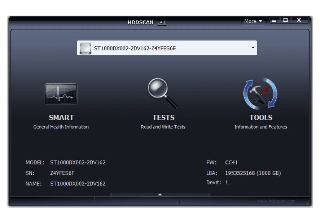Image resolution: width=320 pixels, height=223 pixels.
Task: Click the TOOLS label
Action: point(261,118)
